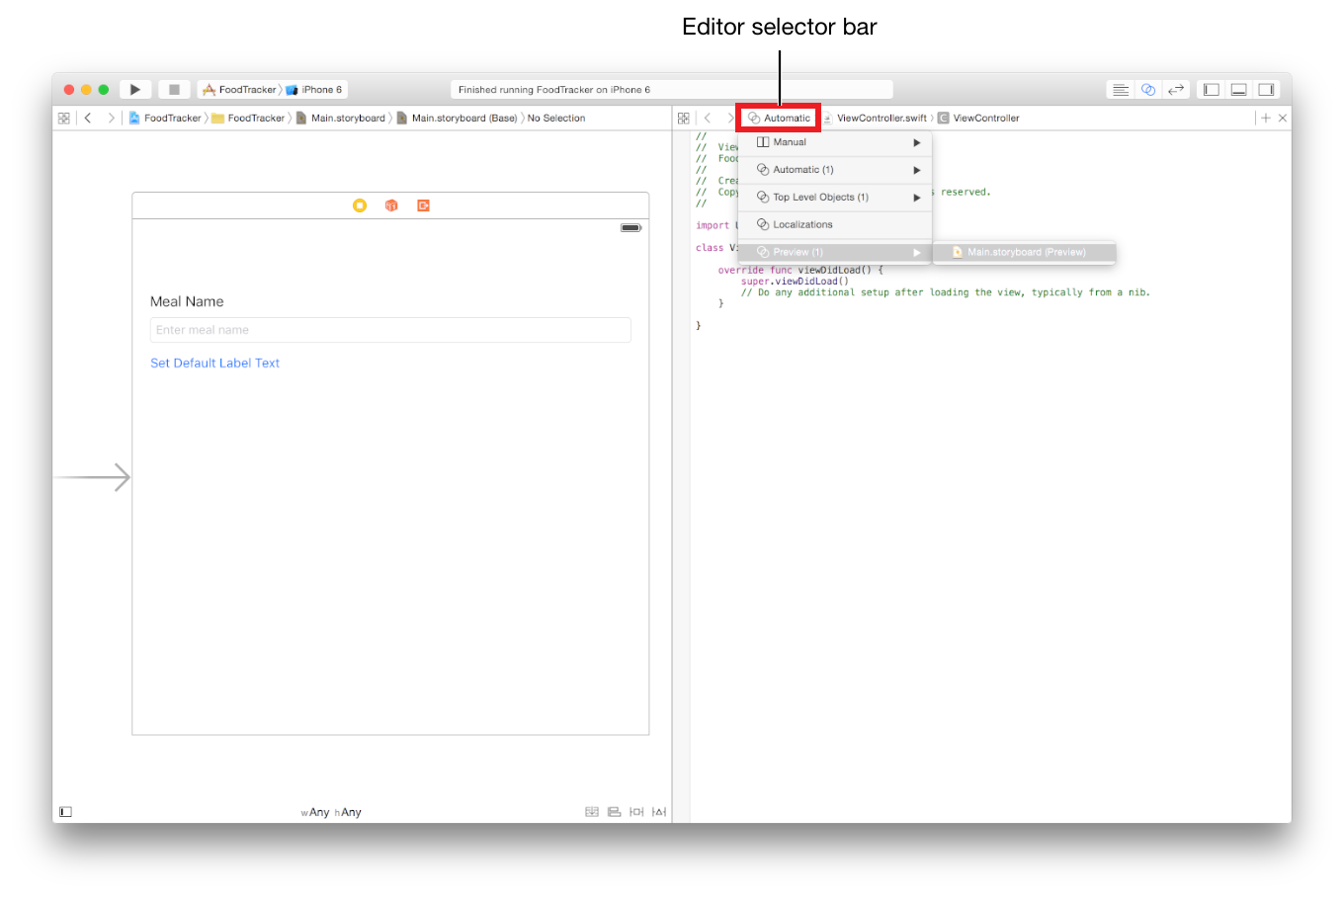Viewport: 1344px width, 898px height.
Task: Click the storyboard entry point arrow
Action: (x=92, y=477)
